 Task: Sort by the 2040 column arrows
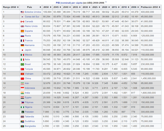click(70, 7)
